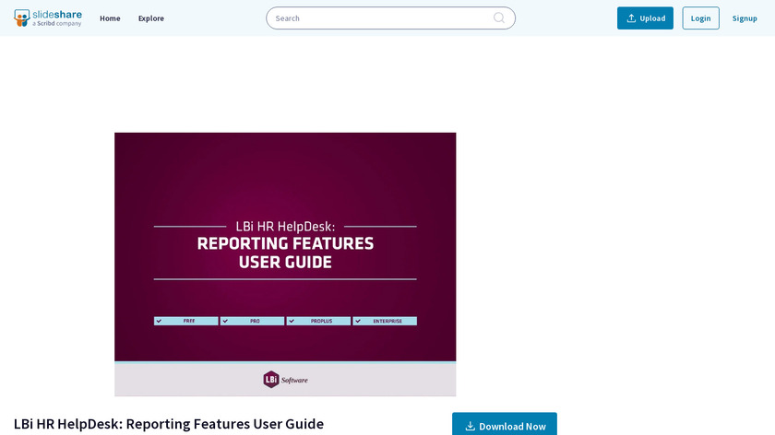
Task: Click the ENTERPRISE label in the slide
Action: point(385,321)
